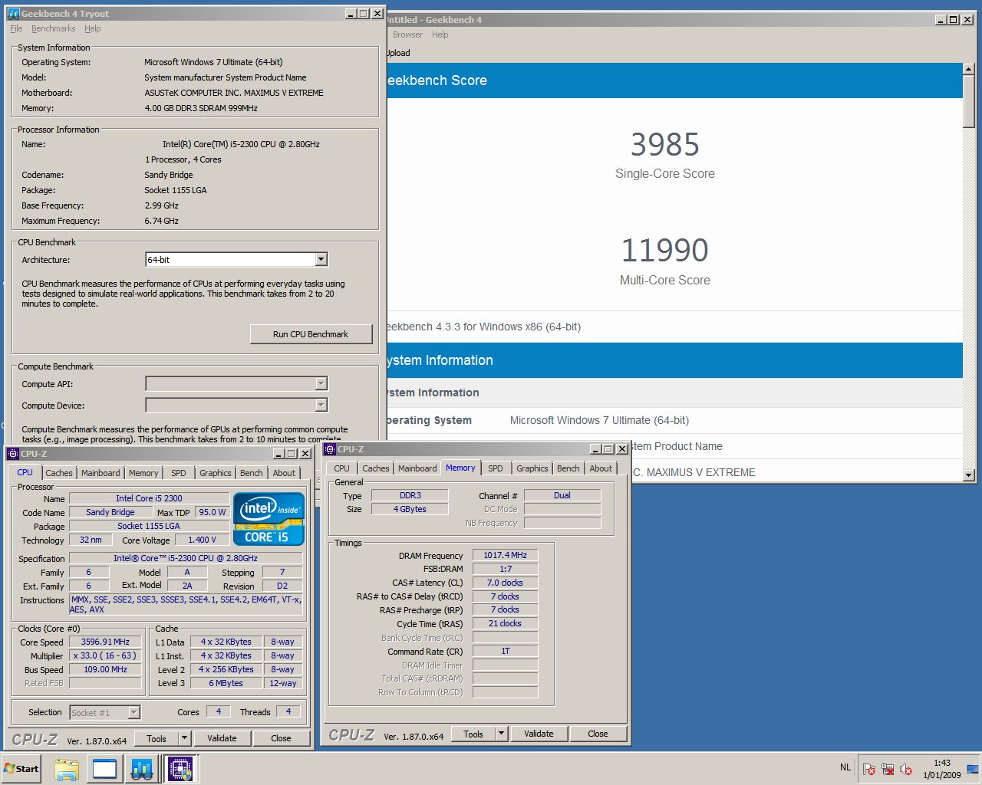
Task: Open SPD tab in CPU-Z window showing Processor info
Action: pos(179,473)
